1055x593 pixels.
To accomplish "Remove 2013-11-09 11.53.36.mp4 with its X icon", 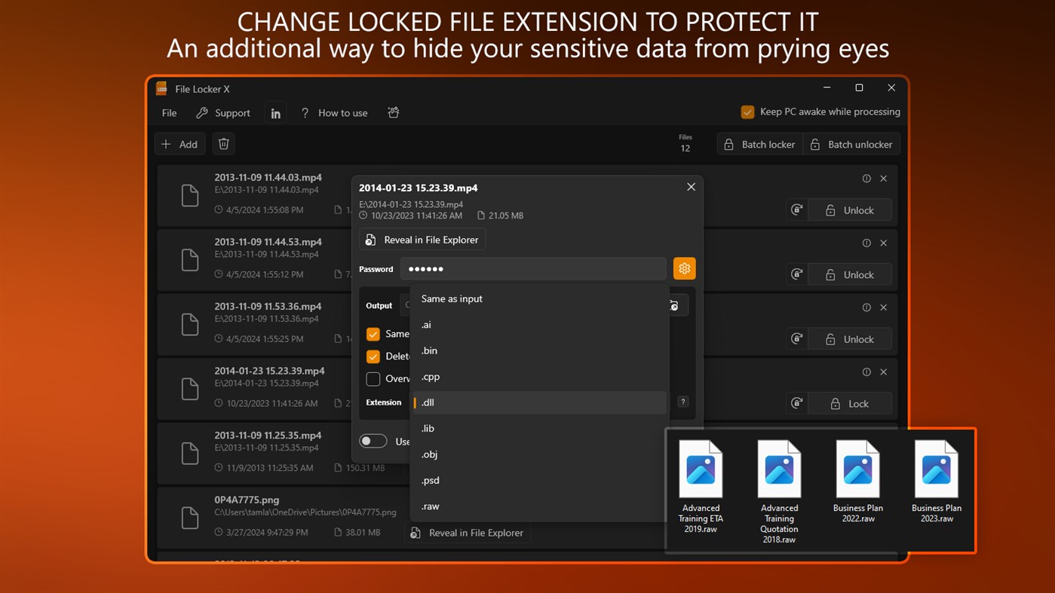I will [x=883, y=307].
